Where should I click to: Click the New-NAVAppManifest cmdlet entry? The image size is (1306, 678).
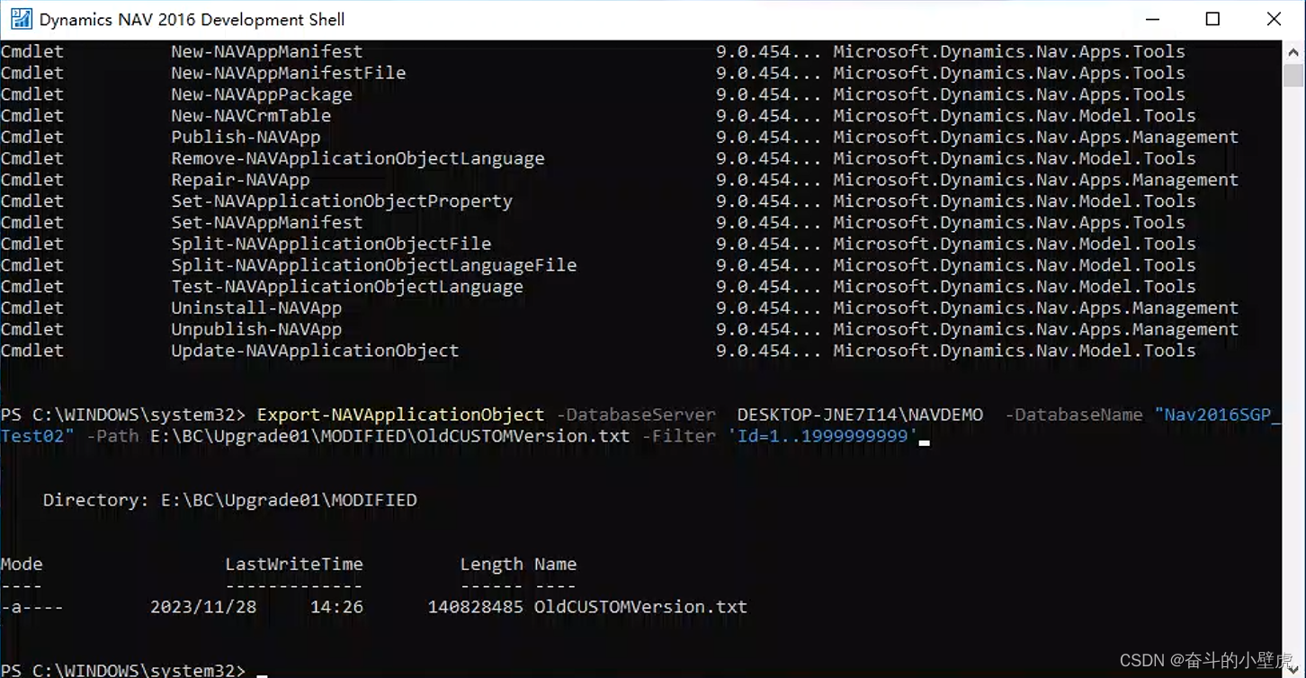tap(266, 51)
